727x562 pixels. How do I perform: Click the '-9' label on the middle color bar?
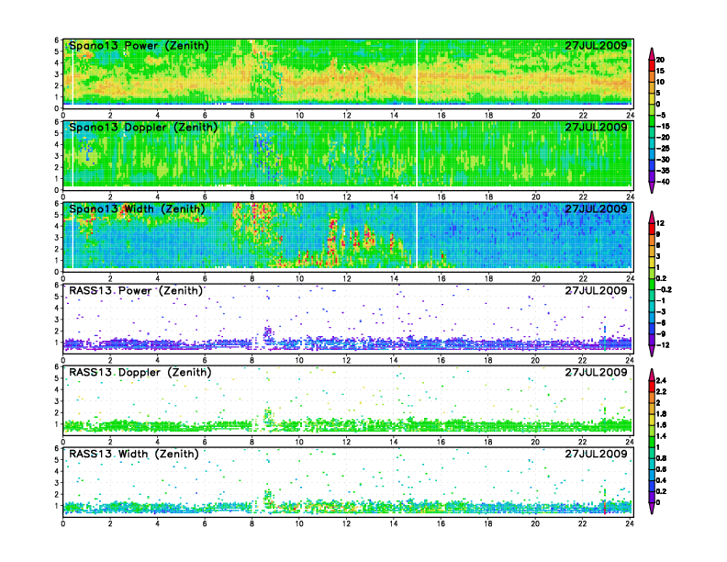661,334
